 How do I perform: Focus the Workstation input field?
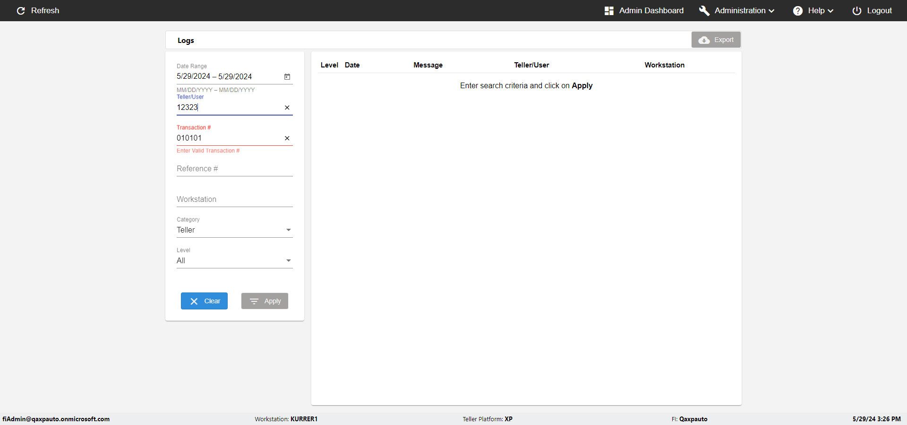tap(235, 200)
